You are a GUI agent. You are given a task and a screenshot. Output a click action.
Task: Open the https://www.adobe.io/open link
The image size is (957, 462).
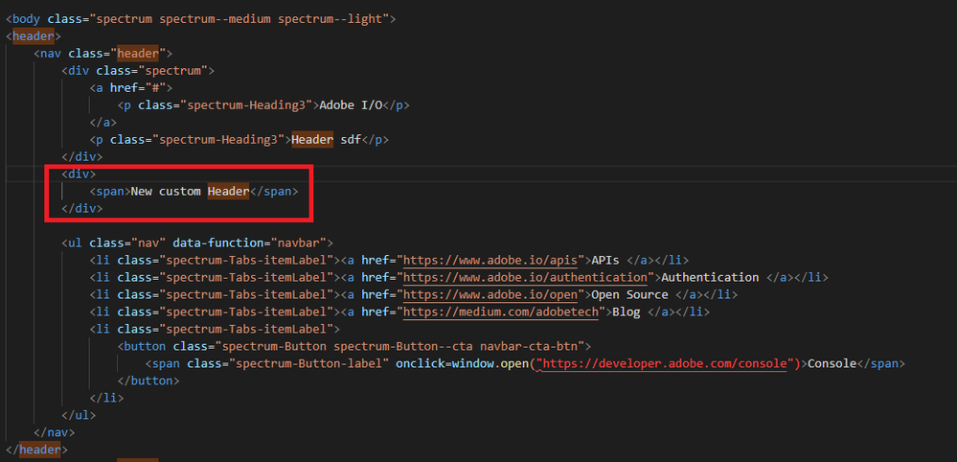tap(513, 294)
